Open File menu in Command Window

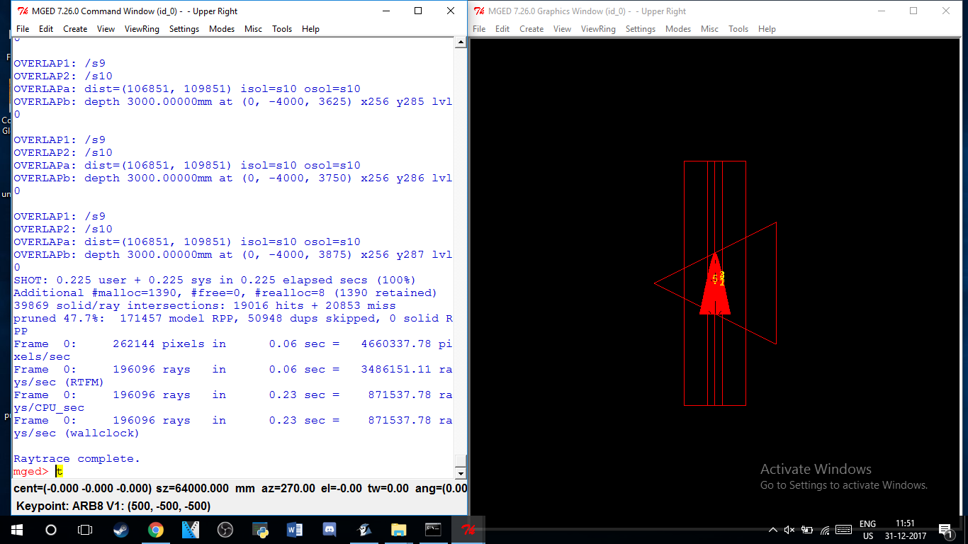[x=23, y=29]
